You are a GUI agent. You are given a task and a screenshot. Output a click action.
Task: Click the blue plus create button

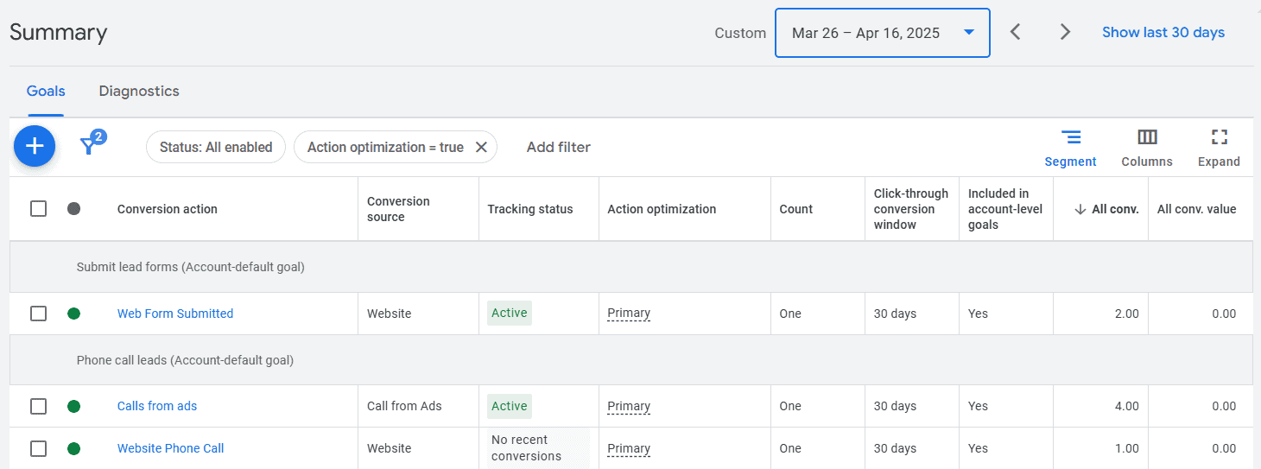(35, 147)
